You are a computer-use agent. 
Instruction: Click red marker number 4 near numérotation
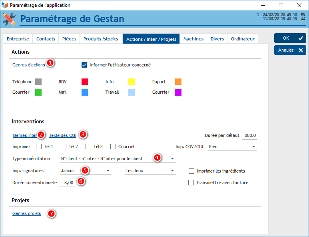[x=157, y=158]
